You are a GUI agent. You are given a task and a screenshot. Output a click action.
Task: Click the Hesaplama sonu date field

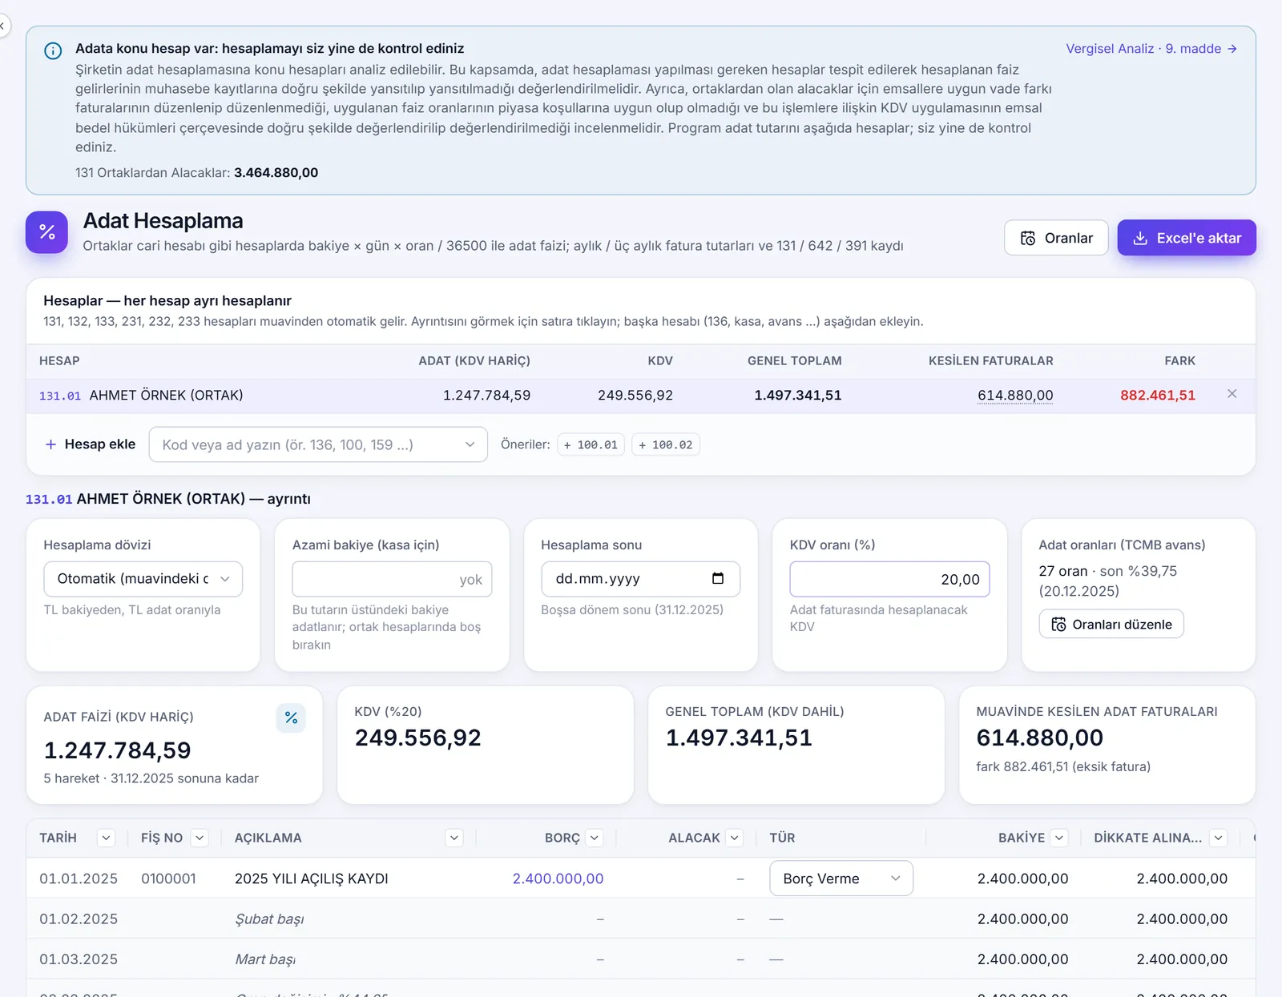coord(640,579)
